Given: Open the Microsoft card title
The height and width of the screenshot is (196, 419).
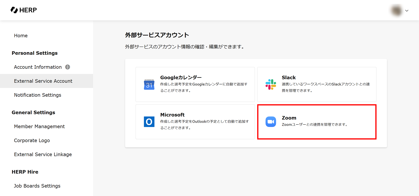Looking at the screenshot, I should coord(173,115).
